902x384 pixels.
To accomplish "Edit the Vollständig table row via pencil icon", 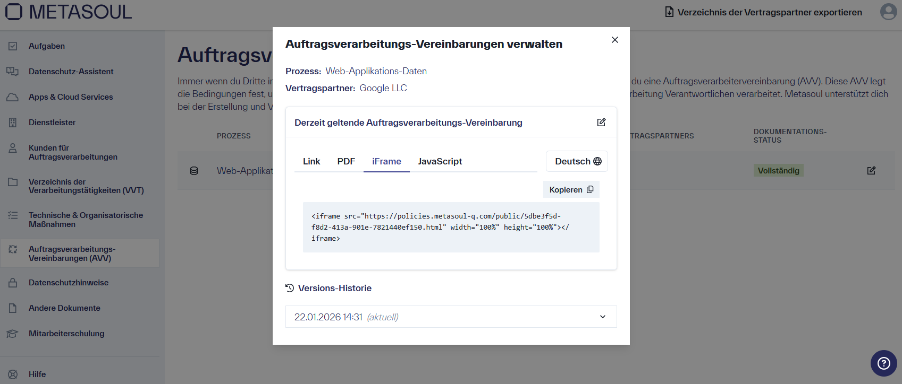I will point(871,171).
